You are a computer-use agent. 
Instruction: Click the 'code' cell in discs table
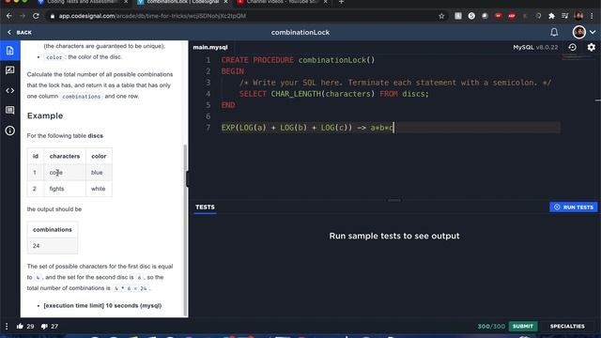(x=56, y=173)
